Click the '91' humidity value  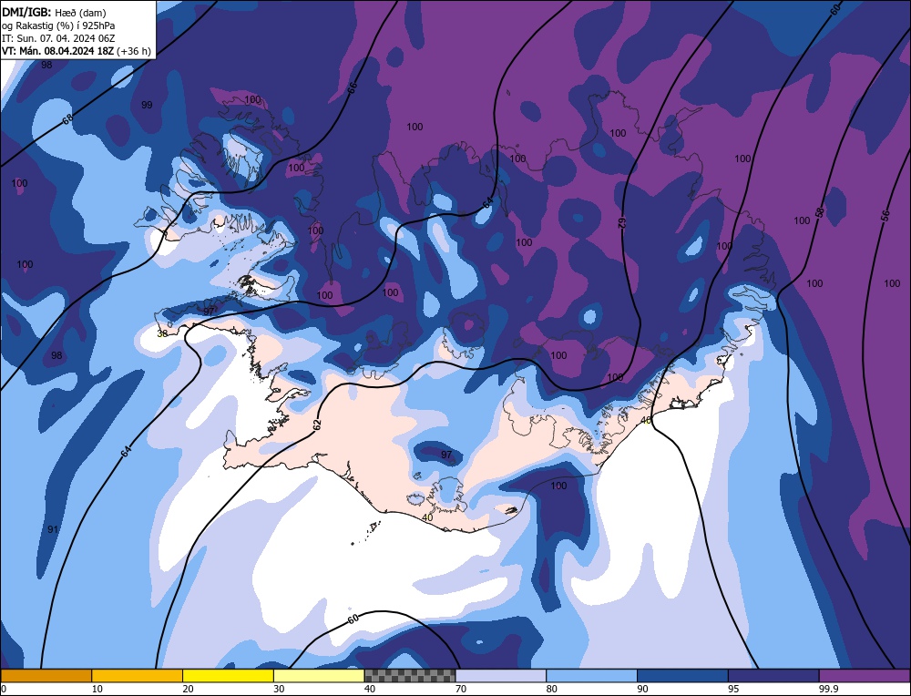click(x=53, y=529)
